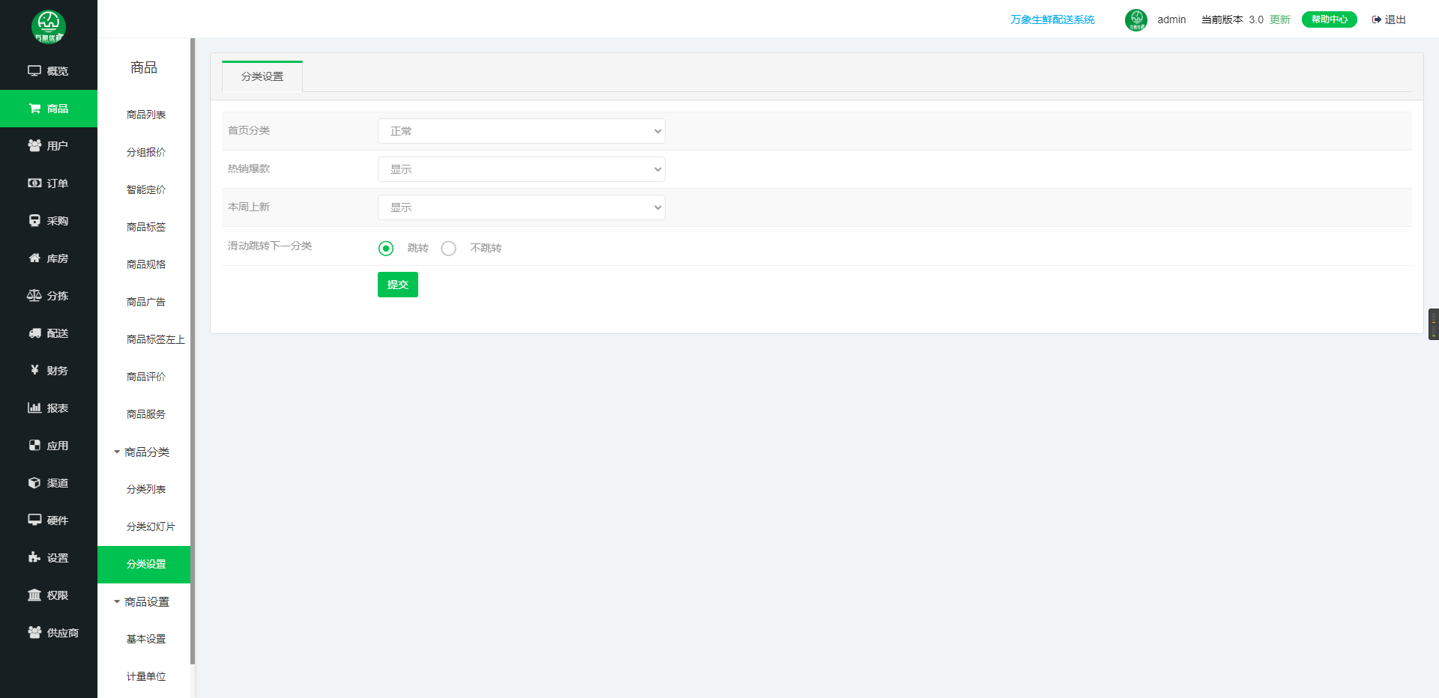Click the 设置 puzzle piece icon
Image resolution: width=1439 pixels, height=698 pixels.
point(34,557)
